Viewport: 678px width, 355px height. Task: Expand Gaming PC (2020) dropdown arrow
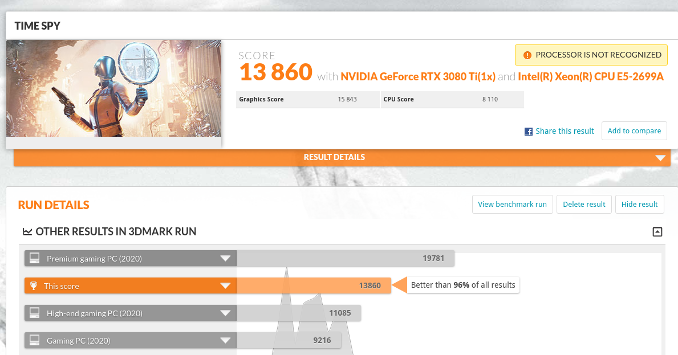tap(225, 341)
